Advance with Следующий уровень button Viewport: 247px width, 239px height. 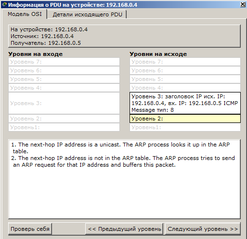click(x=203, y=229)
